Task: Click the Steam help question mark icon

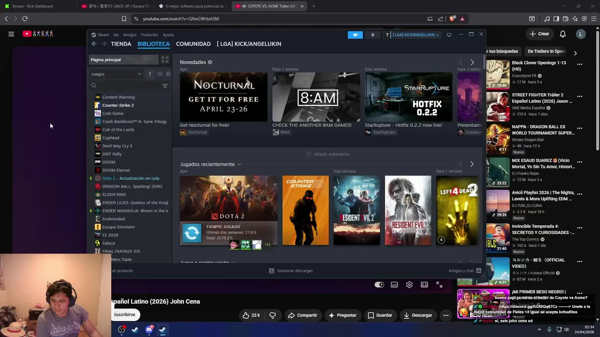Action: pyautogui.click(x=387, y=35)
